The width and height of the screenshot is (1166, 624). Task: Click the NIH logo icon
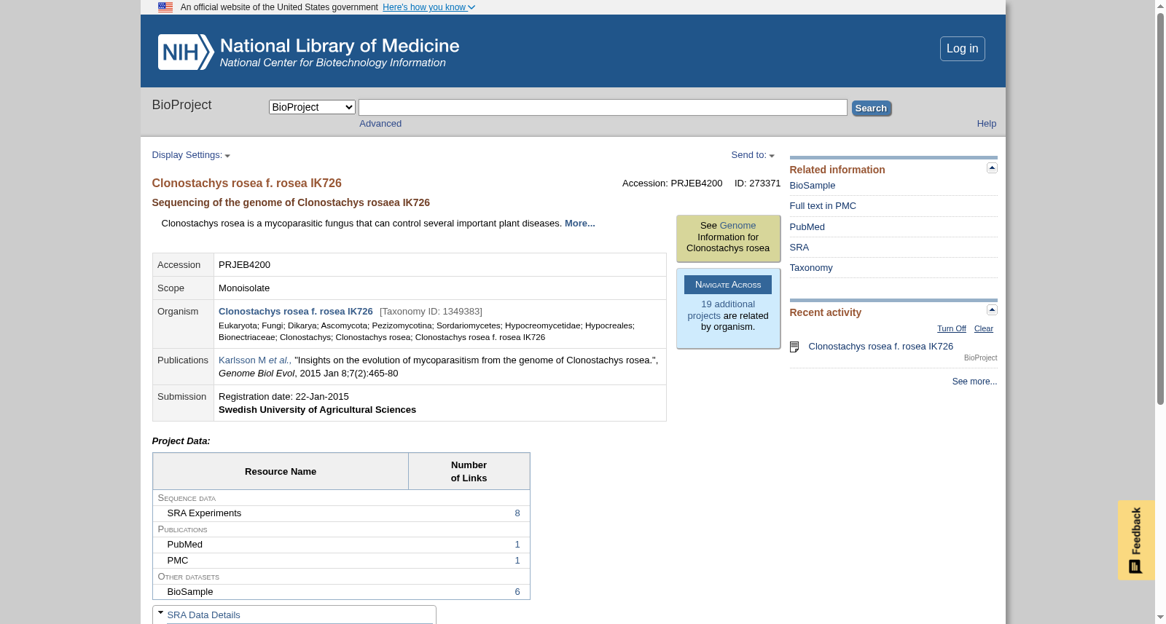pyautogui.click(x=186, y=52)
